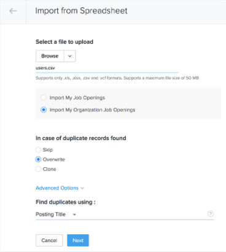Screen dimensions: 226x252
Task: Click the caret arrow beside Posting Title
Action: coord(74,215)
